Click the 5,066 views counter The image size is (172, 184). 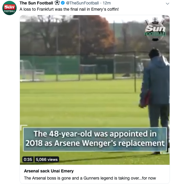(x=47, y=159)
